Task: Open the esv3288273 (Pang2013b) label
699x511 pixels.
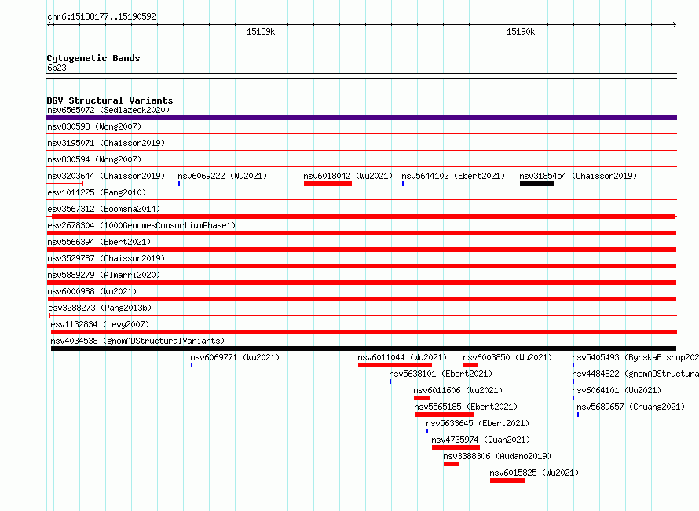Action: 100,308
